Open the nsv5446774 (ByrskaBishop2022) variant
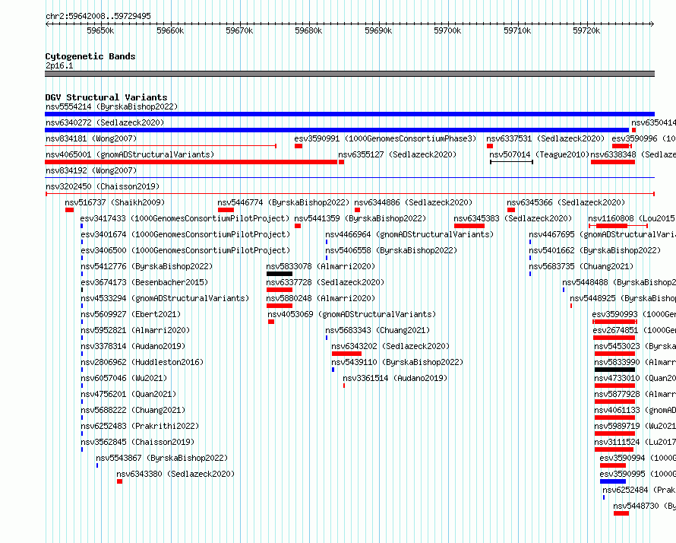The width and height of the screenshot is (676, 543). click(283, 202)
